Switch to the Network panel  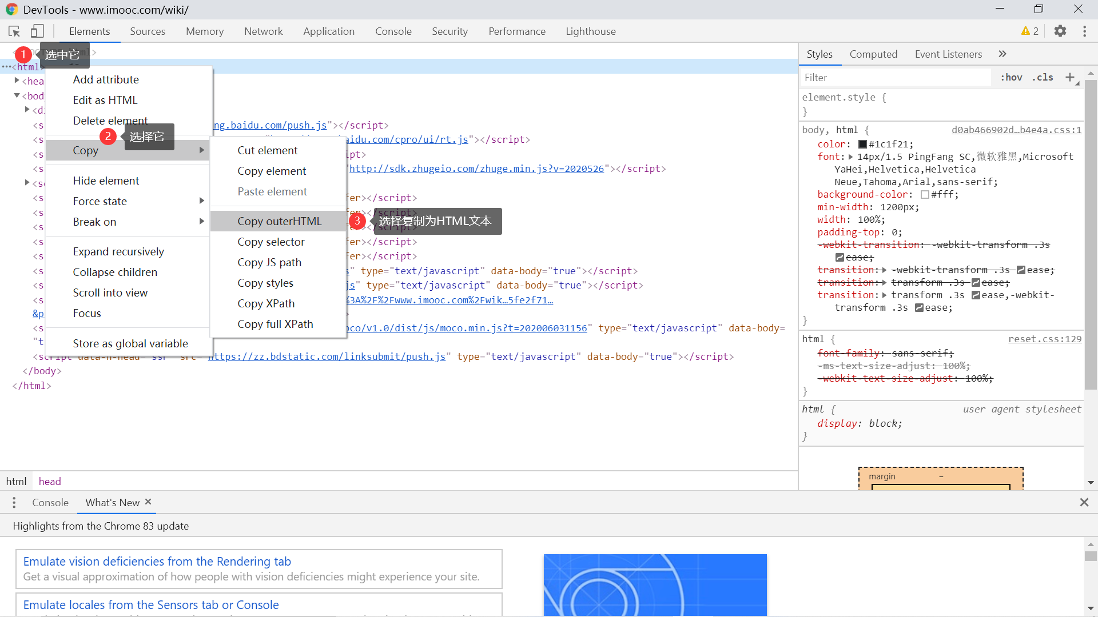point(263,31)
